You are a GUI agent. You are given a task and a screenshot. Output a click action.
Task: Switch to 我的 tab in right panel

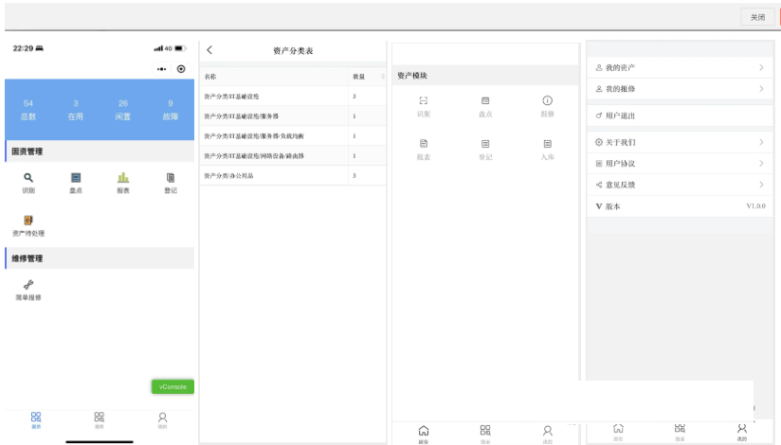[x=741, y=432]
